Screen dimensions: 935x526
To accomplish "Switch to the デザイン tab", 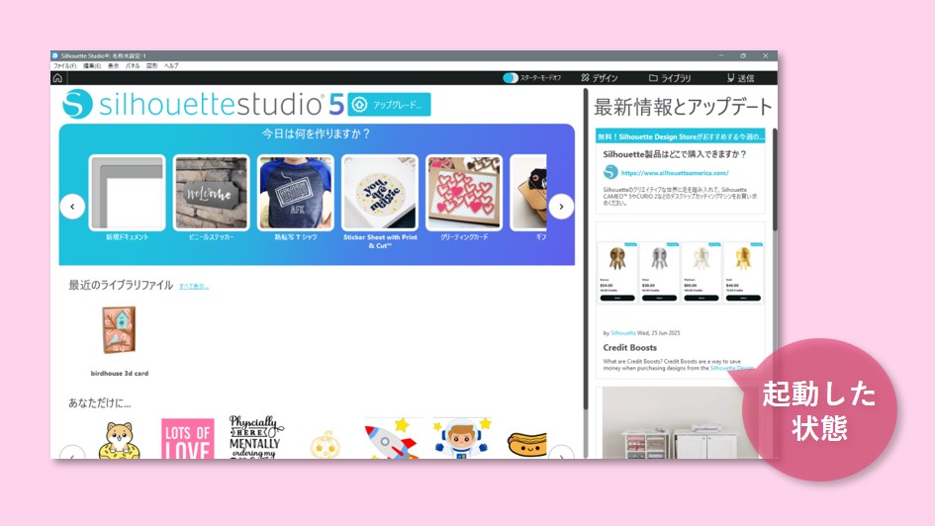I will 600,78.
